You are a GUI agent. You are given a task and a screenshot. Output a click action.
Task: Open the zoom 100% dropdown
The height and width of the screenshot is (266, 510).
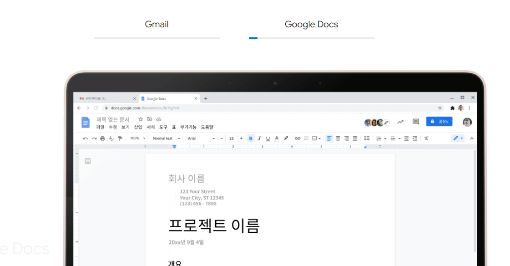pos(137,138)
